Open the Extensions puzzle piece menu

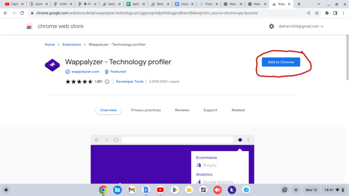[x=327, y=13]
